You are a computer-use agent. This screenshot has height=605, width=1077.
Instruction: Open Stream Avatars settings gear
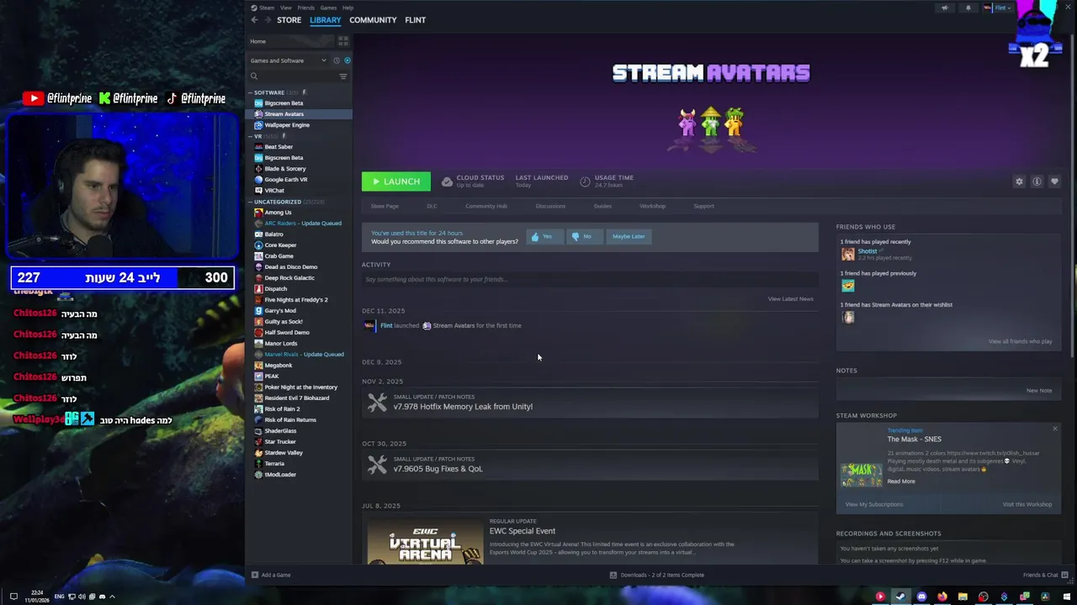tap(1019, 181)
